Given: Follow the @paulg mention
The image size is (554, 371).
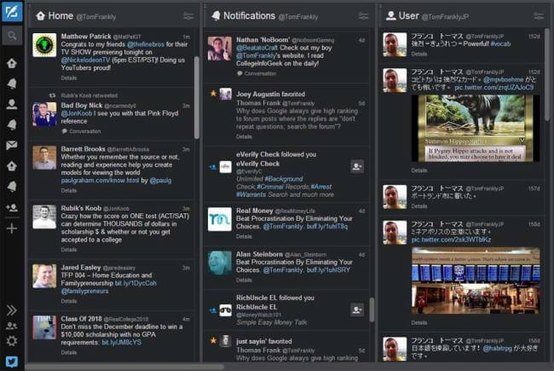Looking at the screenshot, I should click(x=160, y=180).
